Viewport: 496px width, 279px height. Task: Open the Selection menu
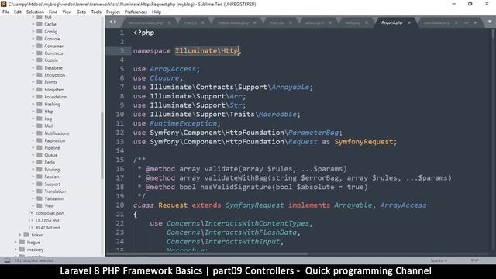coord(35,12)
